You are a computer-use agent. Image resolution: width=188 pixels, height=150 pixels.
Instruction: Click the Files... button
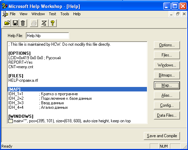click(167, 55)
